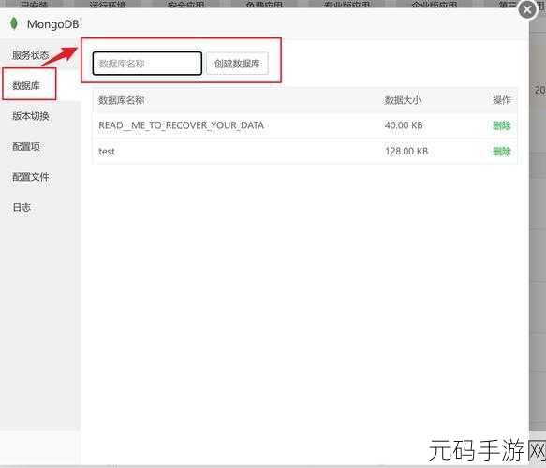Screen dimensions: 546x468
Task: Select the test database name
Action: pos(107,152)
